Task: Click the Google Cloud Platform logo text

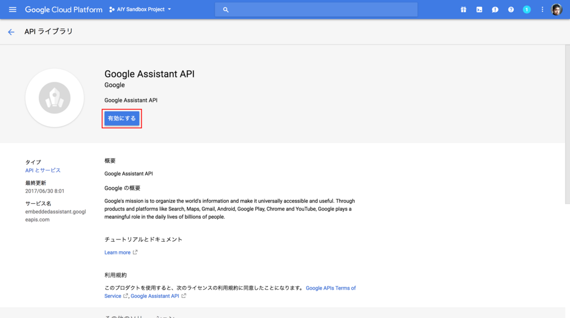Action: pyautogui.click(x=63, y=9)
